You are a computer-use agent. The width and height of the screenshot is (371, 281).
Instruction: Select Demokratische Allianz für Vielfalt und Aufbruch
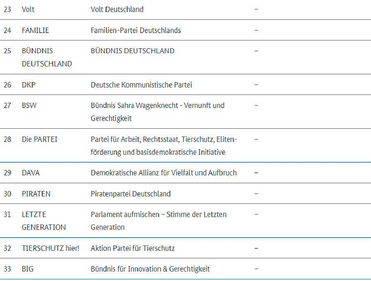click(164, 173)
